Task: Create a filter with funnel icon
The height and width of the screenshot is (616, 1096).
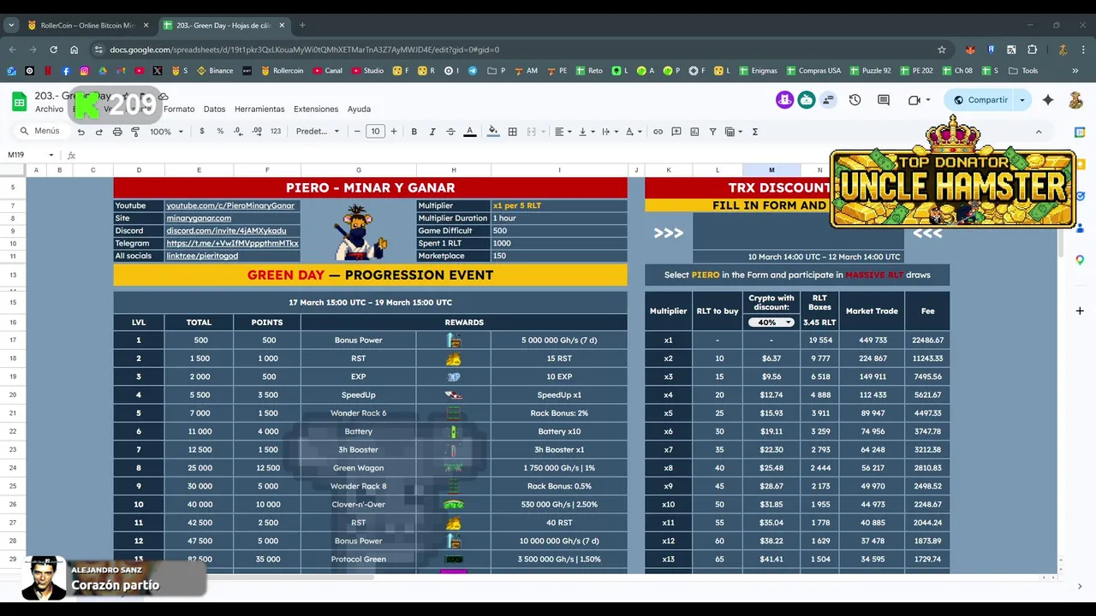Action: click(712, 132)
